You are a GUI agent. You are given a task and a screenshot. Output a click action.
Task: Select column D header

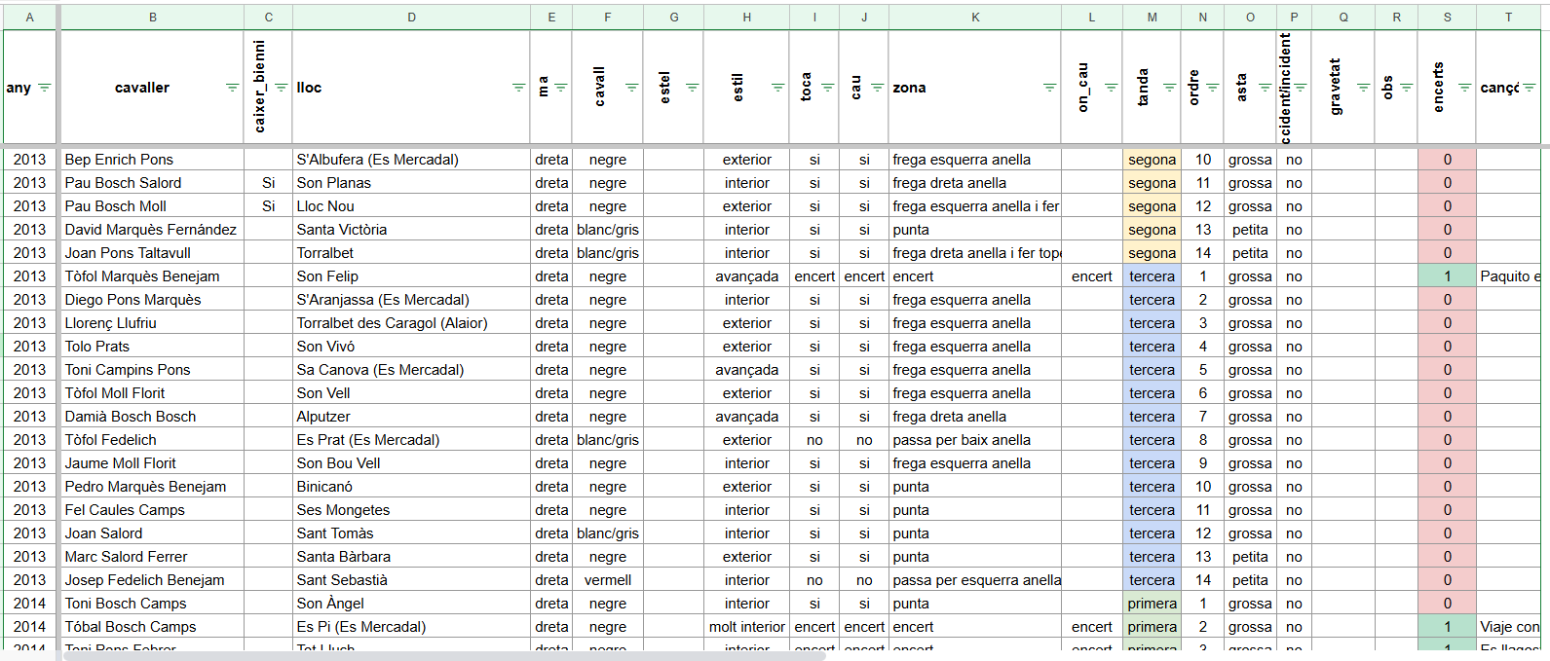coord(411,17)
